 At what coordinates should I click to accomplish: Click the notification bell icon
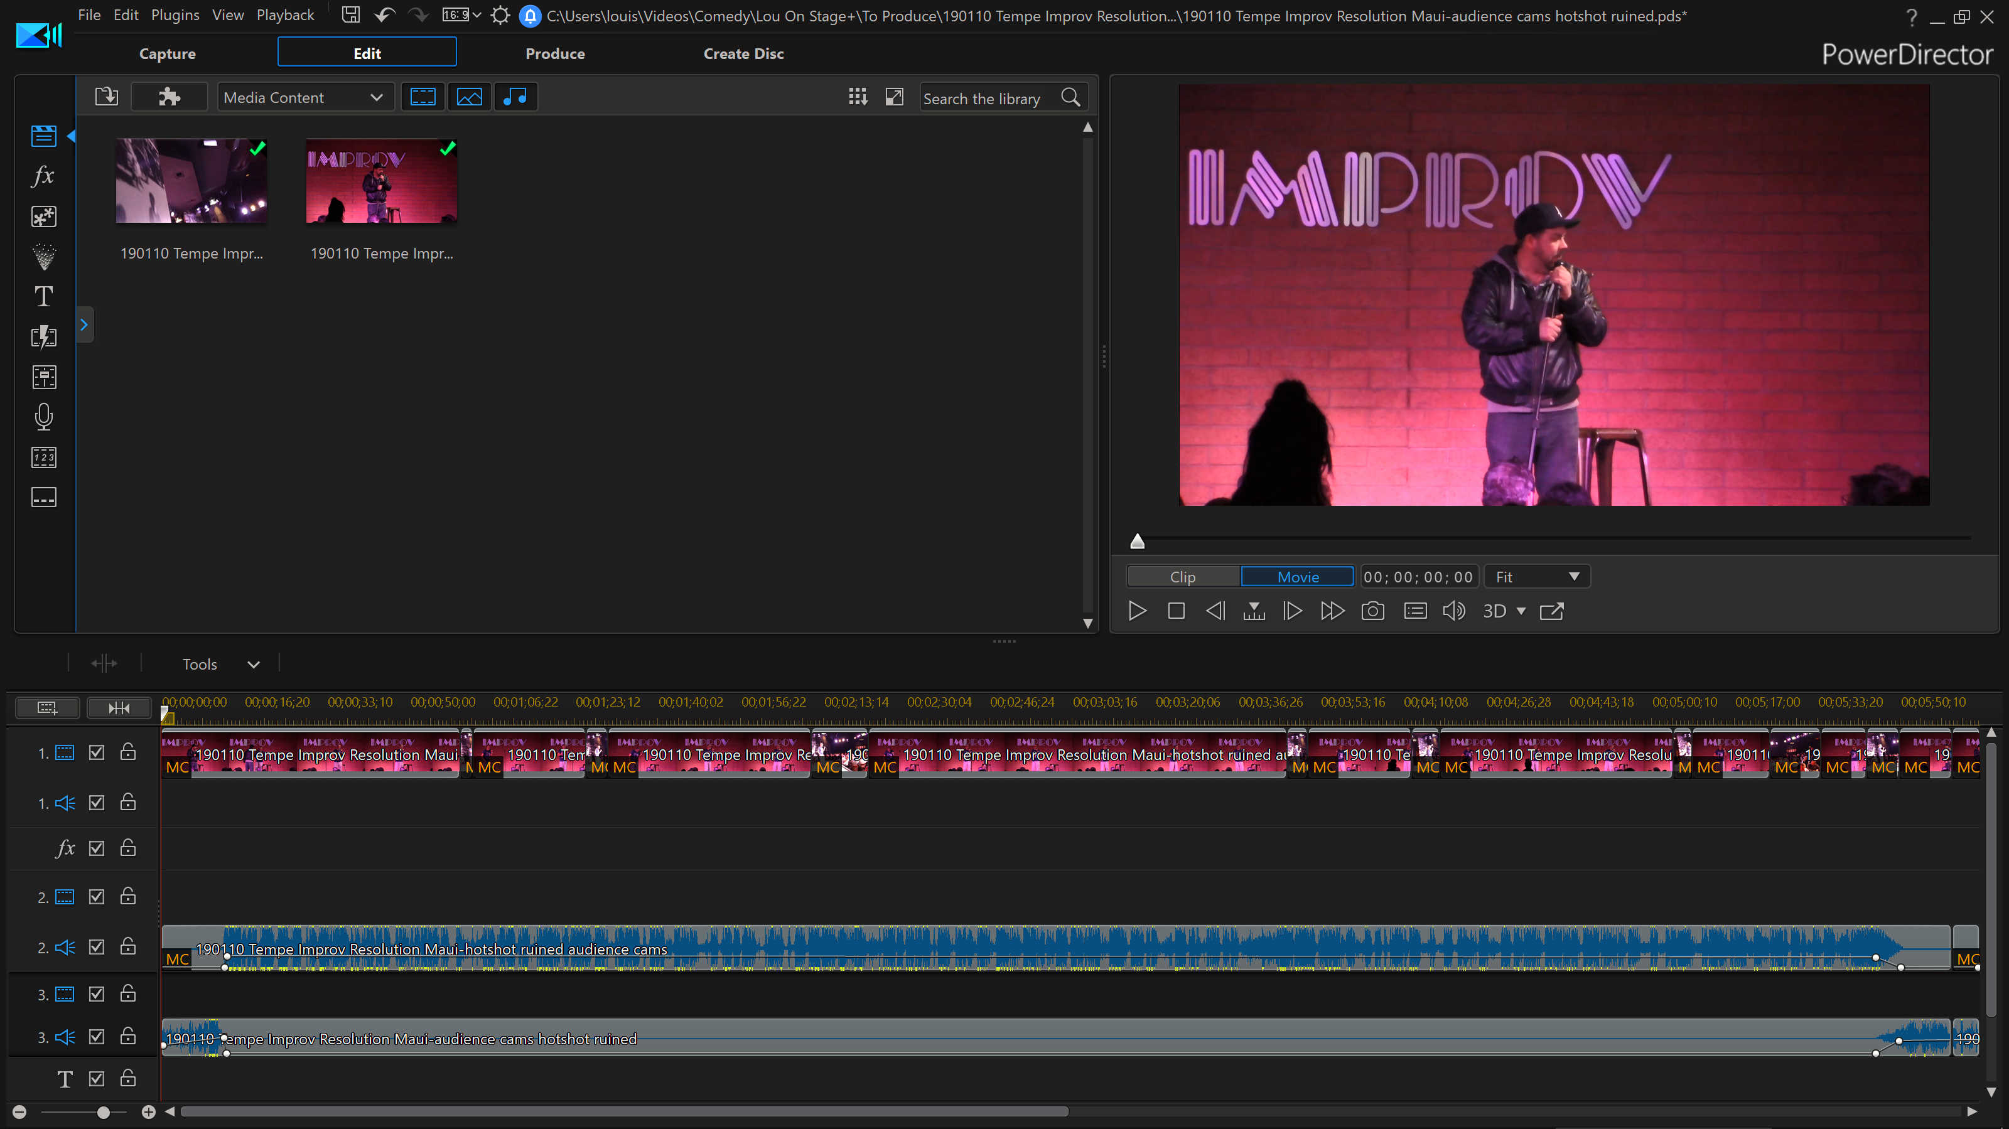click(531, 16)
